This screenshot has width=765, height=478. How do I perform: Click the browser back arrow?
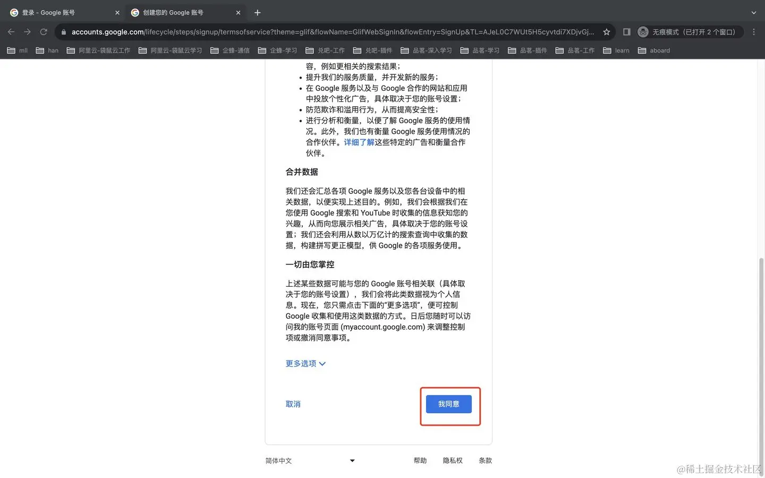coord(11,32)
